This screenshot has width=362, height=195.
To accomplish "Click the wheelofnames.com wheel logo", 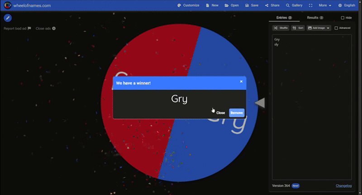I will [x=7, y=5].
